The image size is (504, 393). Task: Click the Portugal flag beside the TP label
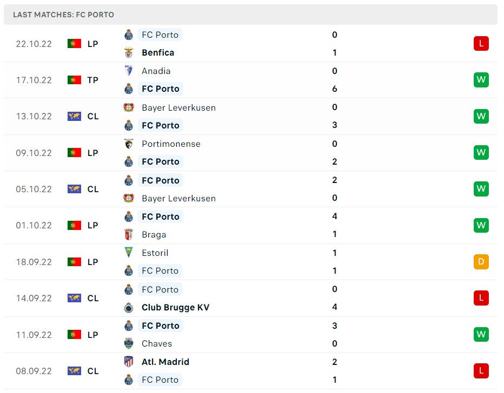pyautogui.click(x=74, y=79)
